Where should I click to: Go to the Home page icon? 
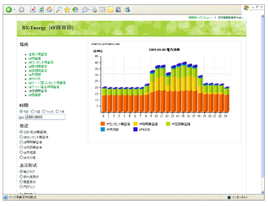pyautogui.click(x=49, y=10)
